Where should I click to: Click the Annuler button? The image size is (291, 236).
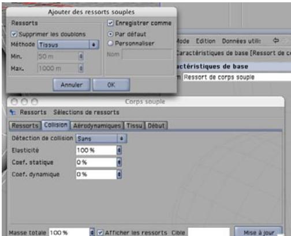pos(72,85)
